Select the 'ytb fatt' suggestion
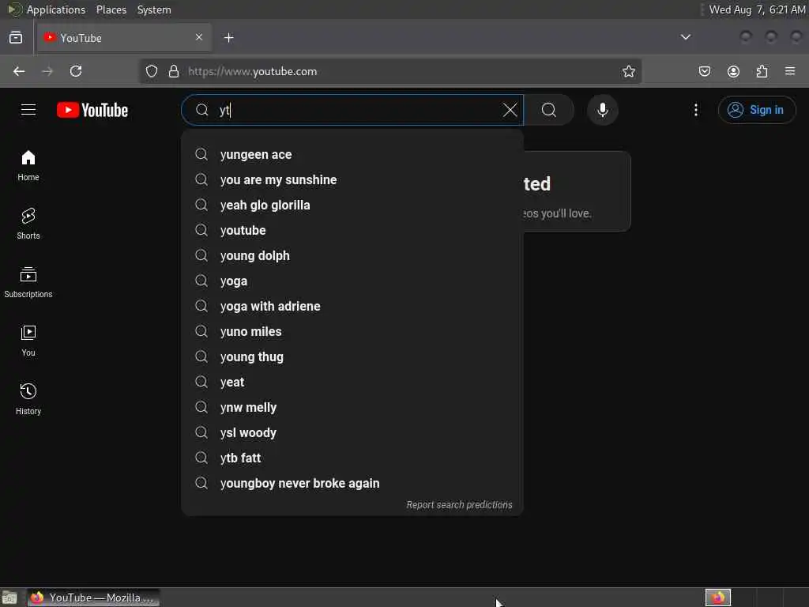The image size is (809, 607). (352, 458)
